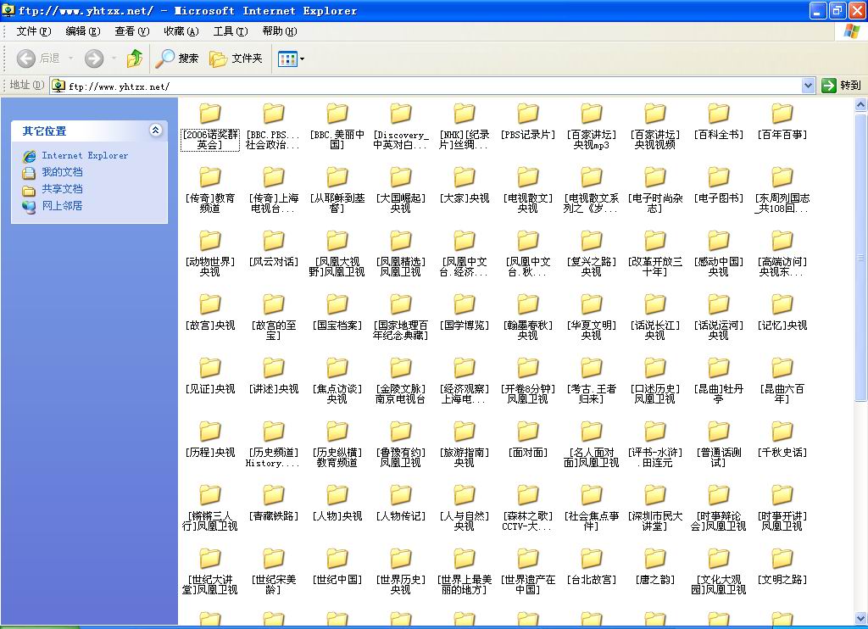Viewport: 868px width, 629px height.
Task: Click the 转到 go button
Action: pos(841,86)
